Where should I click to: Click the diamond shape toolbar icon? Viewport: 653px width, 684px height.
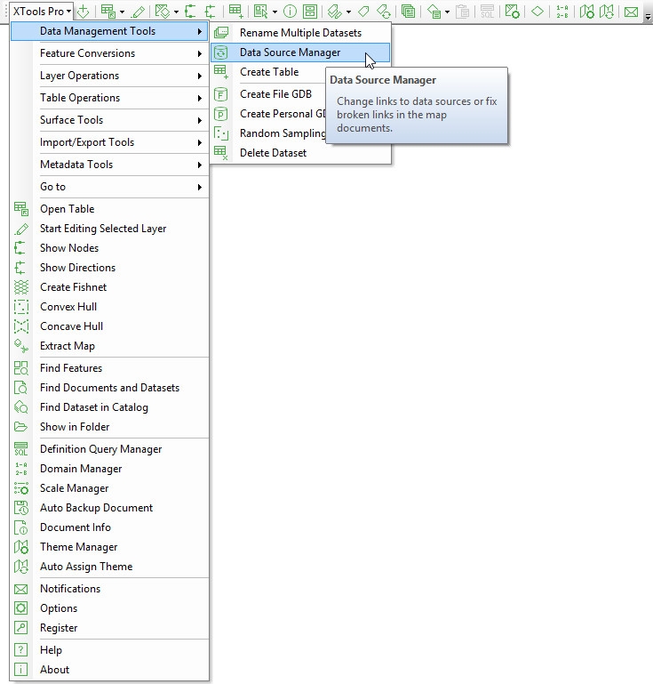(538, 12)
